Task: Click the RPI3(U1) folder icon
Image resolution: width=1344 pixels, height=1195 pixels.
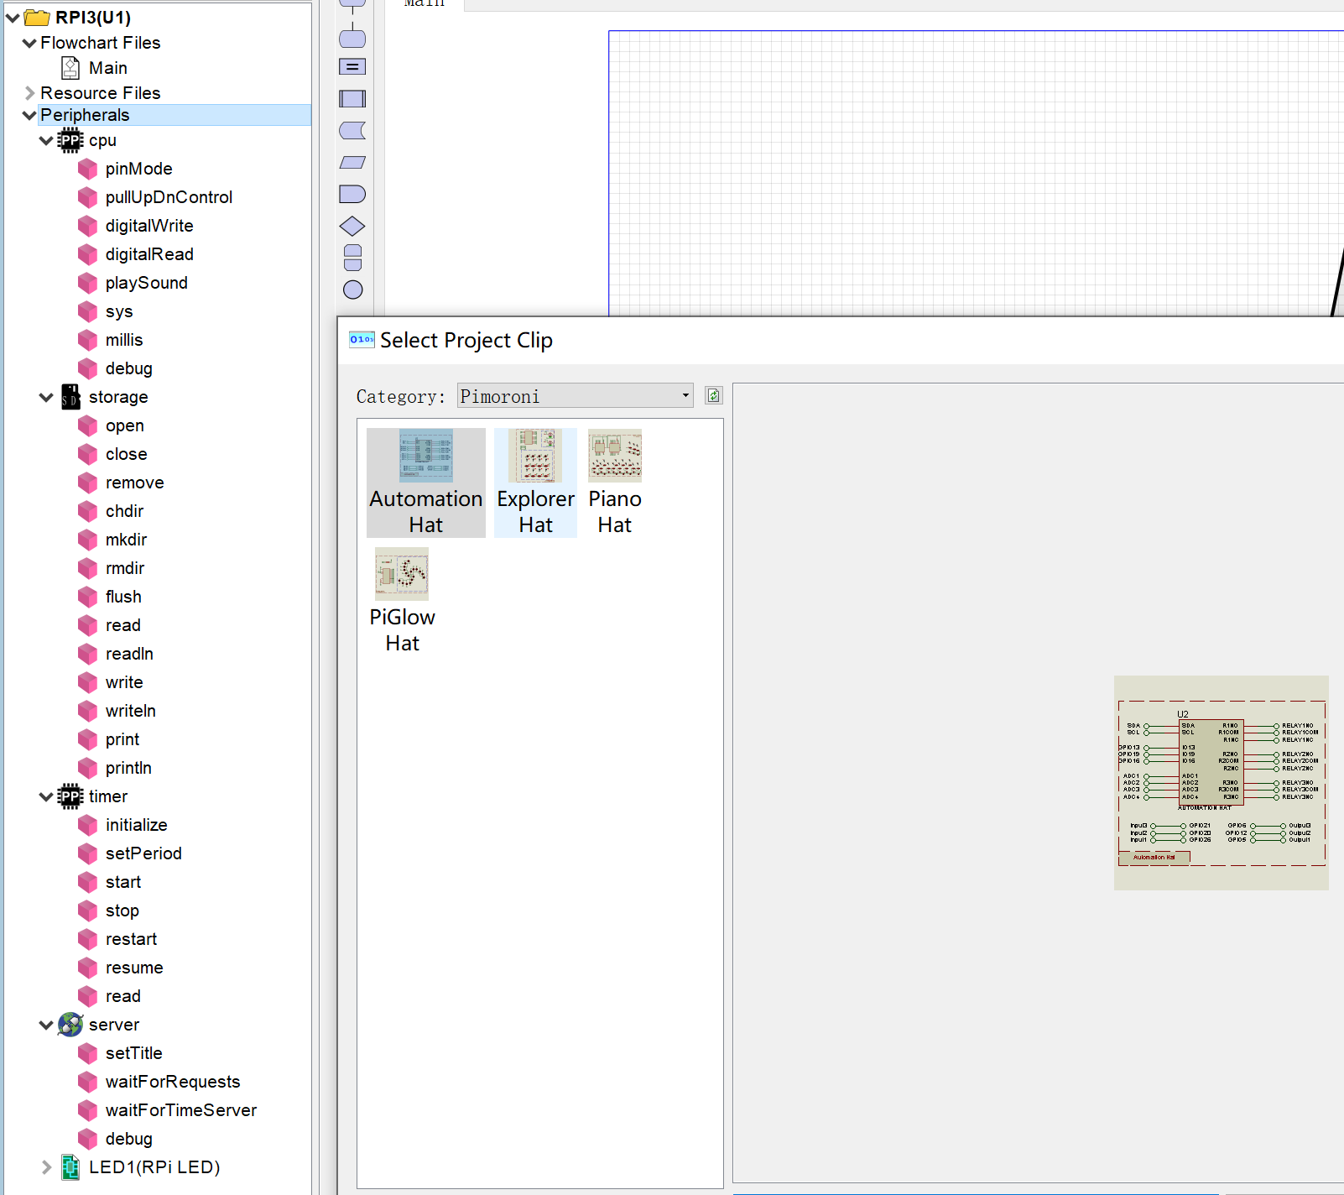Action: click(x=37, y=18)
